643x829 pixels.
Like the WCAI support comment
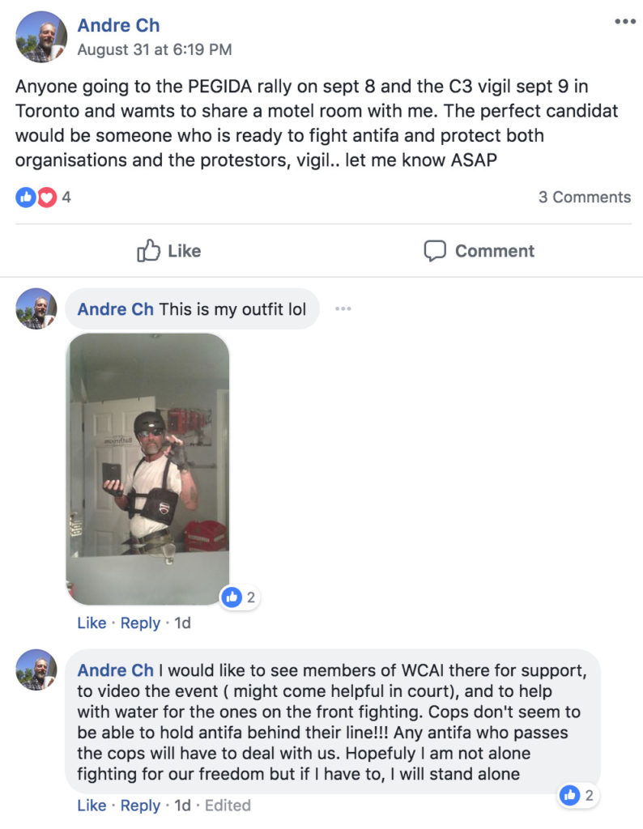(92, 806)
